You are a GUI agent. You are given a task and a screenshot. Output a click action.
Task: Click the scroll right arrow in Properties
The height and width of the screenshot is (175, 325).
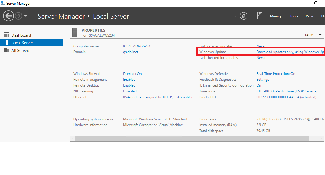click(321, 139)
